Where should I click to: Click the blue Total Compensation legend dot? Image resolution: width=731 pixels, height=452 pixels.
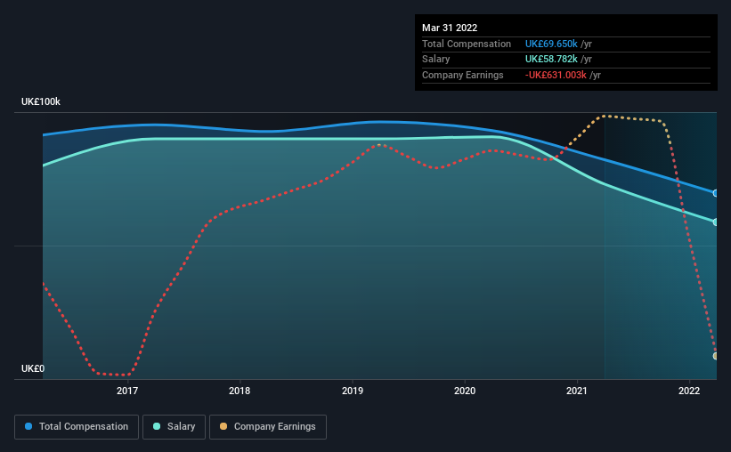[x=28, y=426]
